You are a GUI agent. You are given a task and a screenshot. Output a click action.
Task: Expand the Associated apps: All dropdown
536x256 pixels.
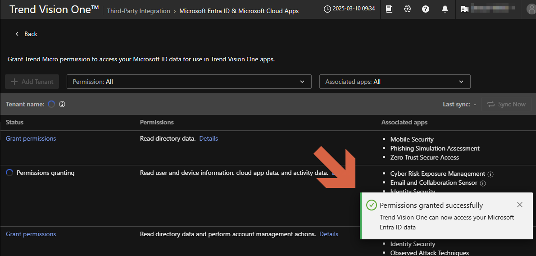click(395, 82)
